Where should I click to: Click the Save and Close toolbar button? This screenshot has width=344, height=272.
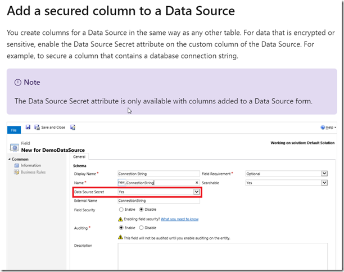tap(50, 127)
